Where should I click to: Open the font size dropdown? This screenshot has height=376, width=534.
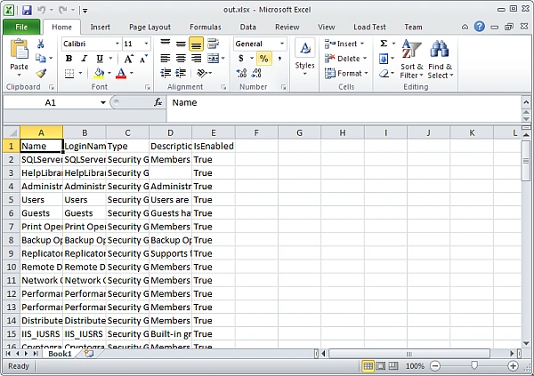146,44
